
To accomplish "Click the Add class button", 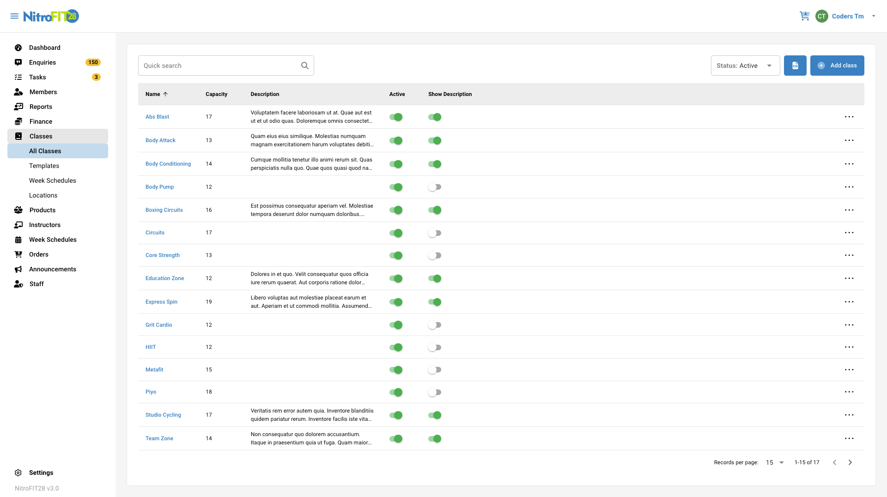I will tap(837, 65).
